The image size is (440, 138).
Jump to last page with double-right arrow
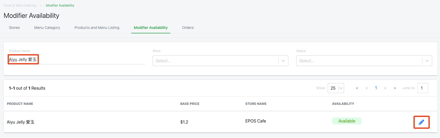click(395, 88)
